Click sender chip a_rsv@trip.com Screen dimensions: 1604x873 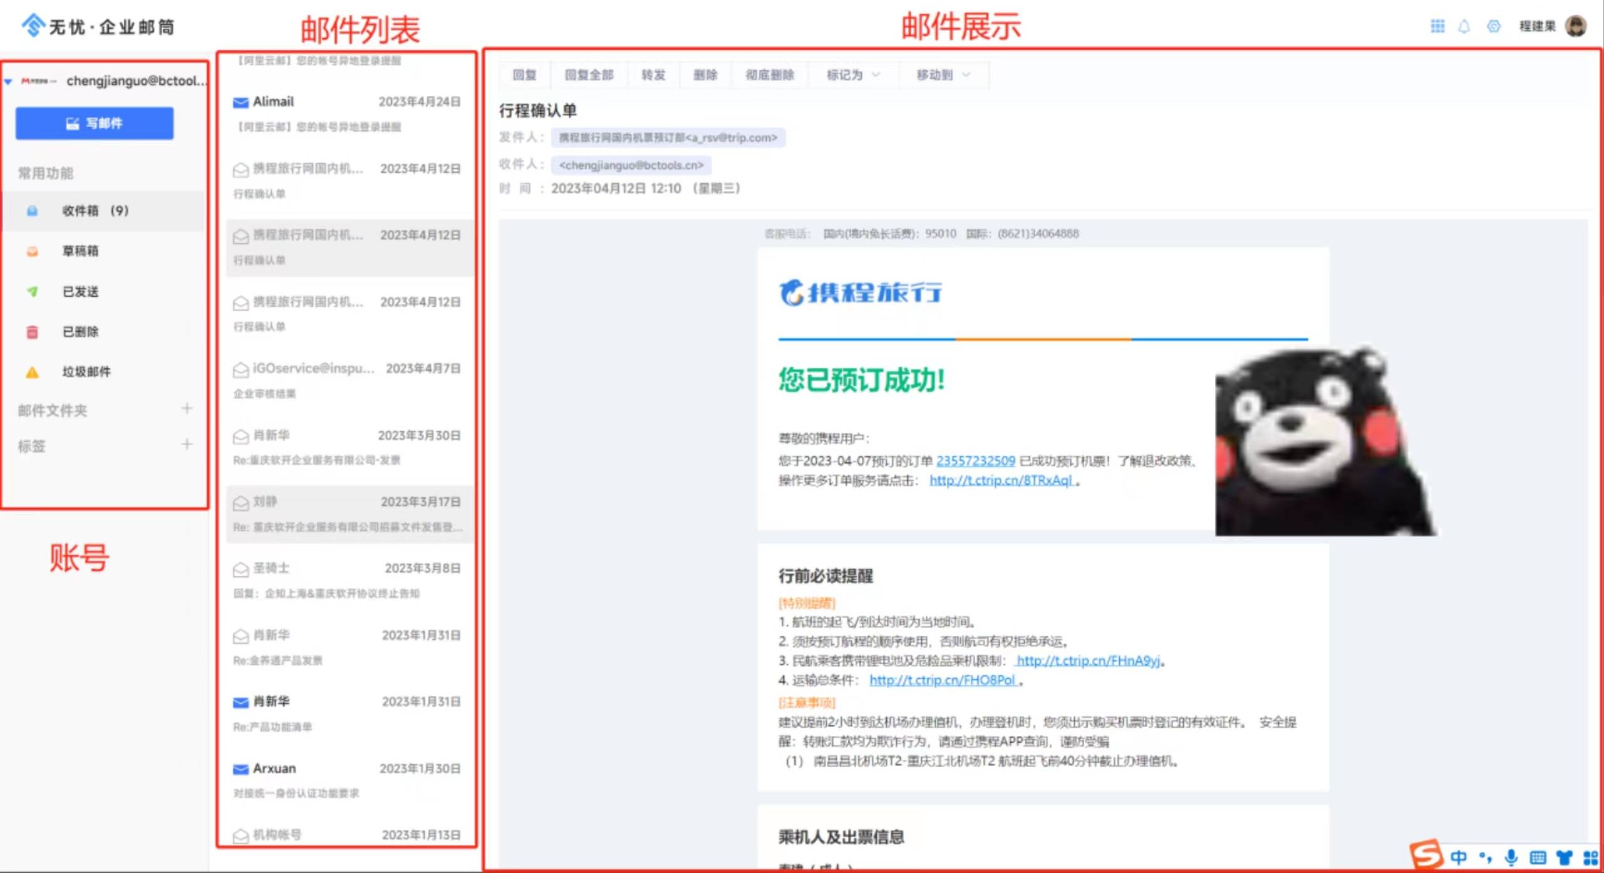[x=668, y=138]
